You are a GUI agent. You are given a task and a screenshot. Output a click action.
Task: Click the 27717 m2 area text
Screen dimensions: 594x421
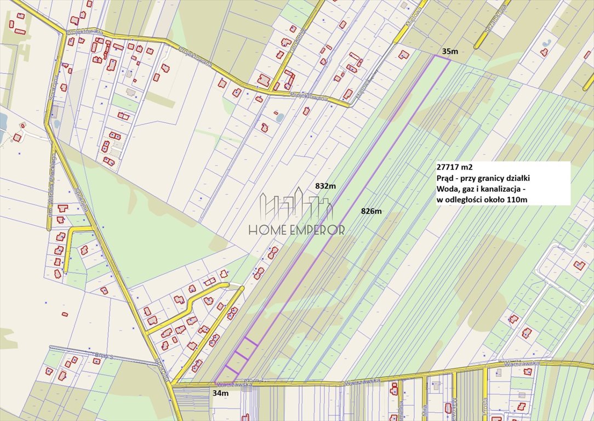[455, 167]
